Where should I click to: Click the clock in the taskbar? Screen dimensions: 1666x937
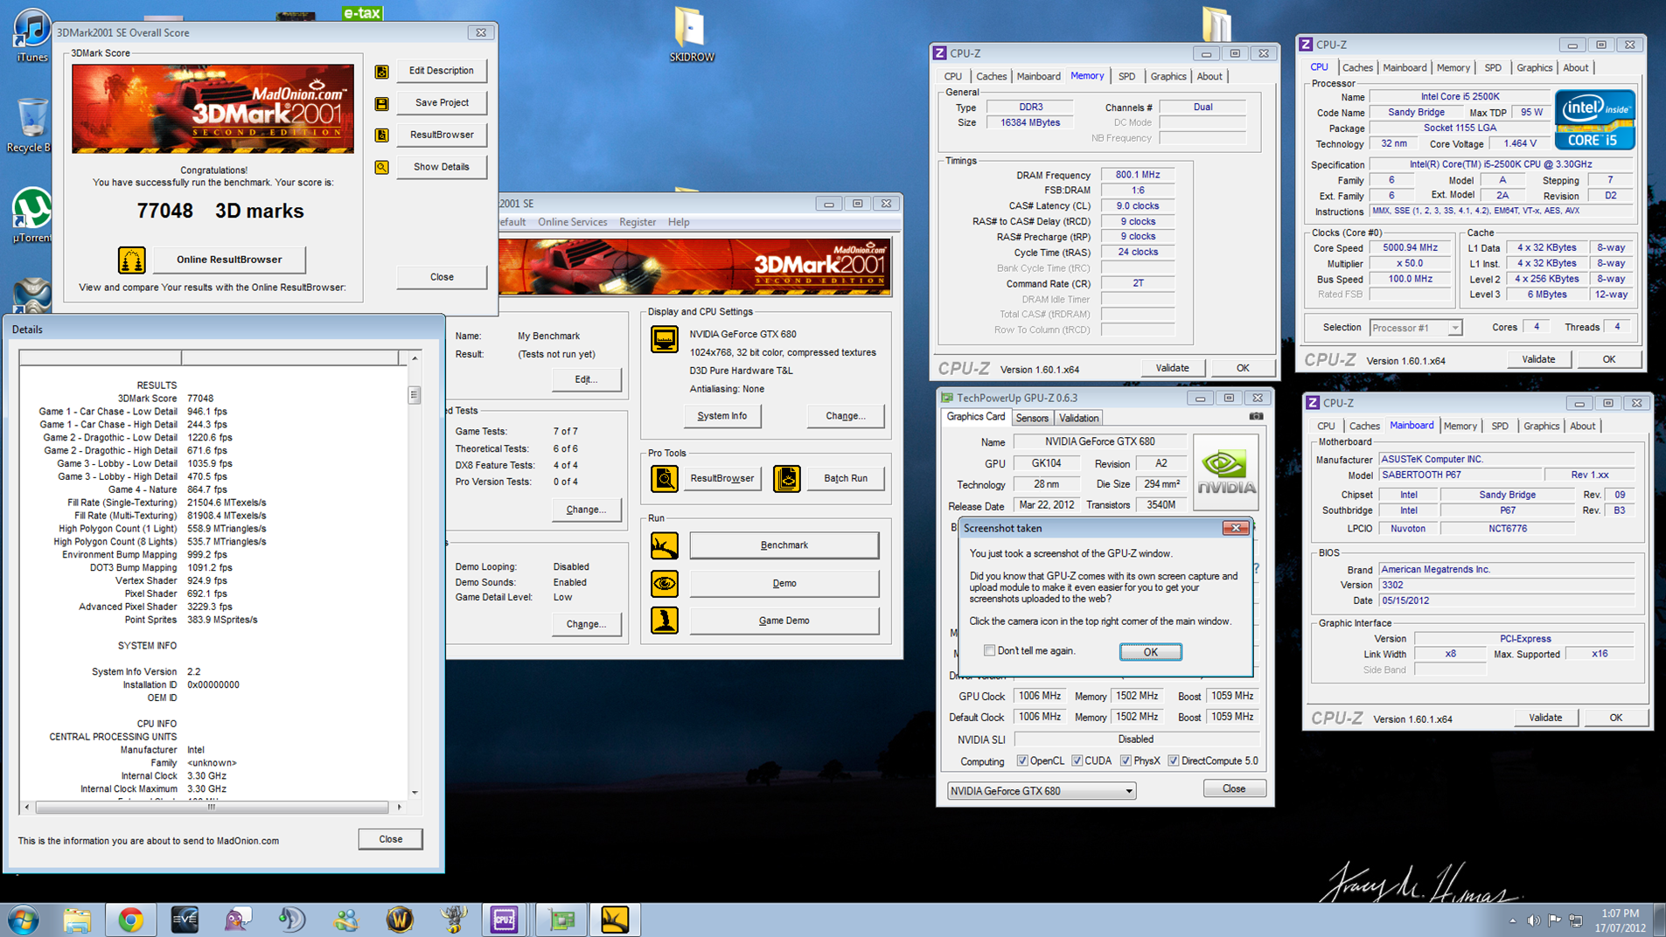tap(1620, 920)
